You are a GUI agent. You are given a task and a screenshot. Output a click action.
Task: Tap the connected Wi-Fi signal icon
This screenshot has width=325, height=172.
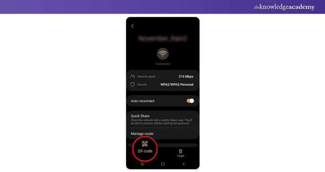coord(163,54)
